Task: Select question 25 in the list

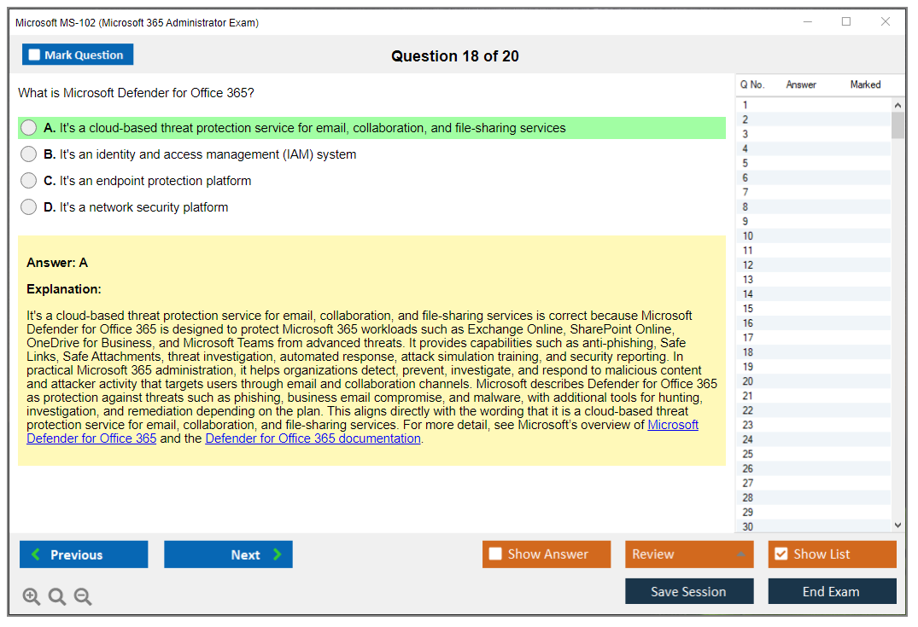Action: click(813, 454)
